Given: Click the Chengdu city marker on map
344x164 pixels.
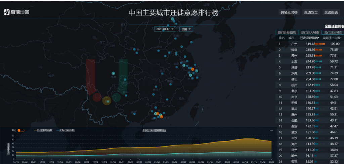Looking at the screenshot, I should [x=113, y=73].
